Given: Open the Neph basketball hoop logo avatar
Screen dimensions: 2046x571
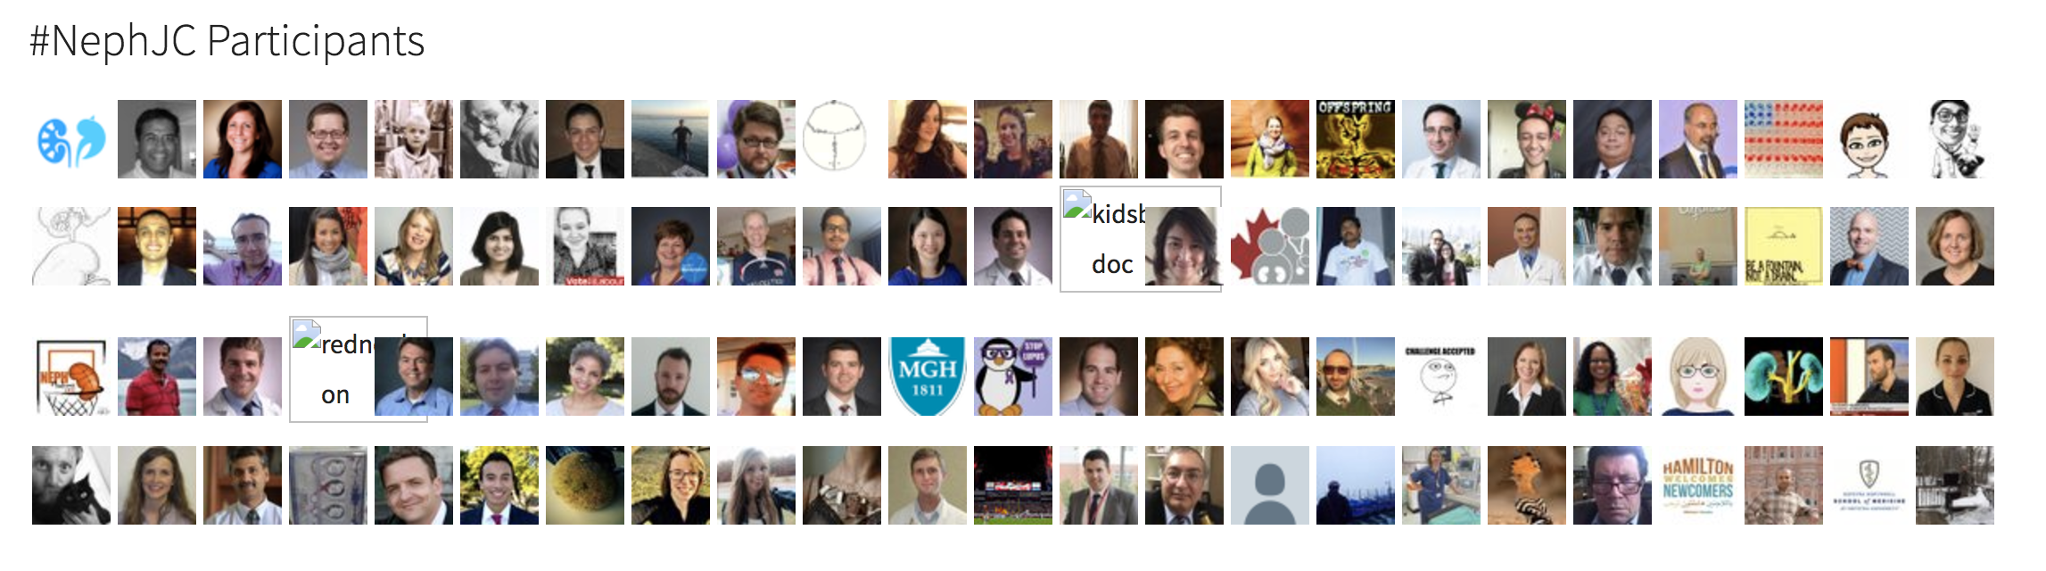Looking at the screenshot, I should tap(71, 377).
